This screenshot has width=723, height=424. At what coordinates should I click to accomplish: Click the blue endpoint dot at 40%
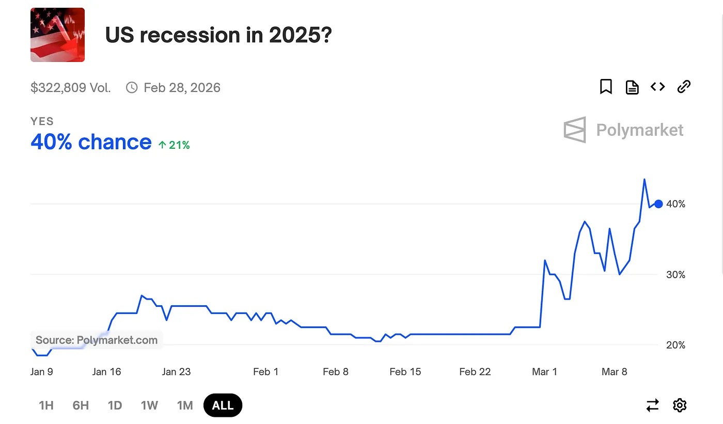coord(658,204)
